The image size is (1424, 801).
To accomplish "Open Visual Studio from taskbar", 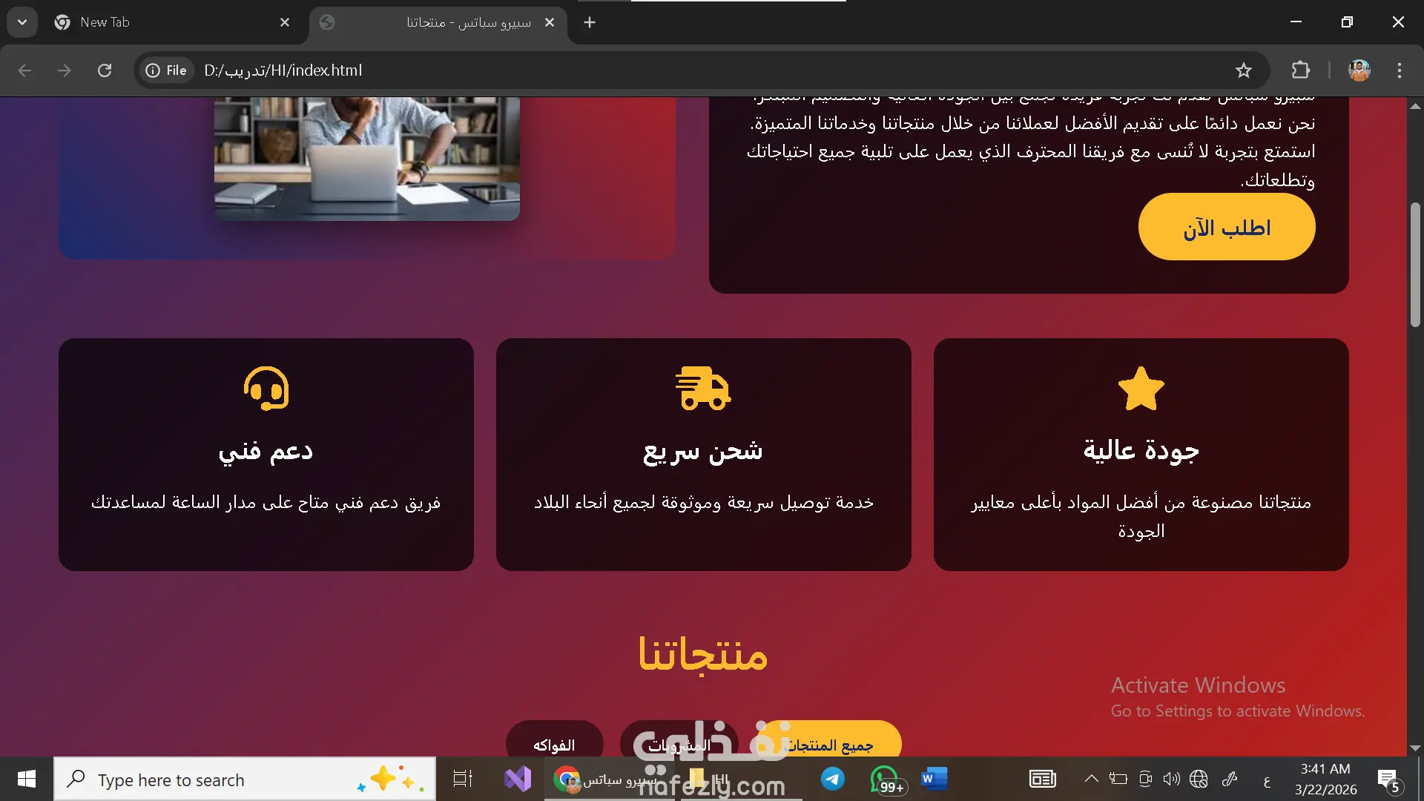I will [x=518, y=779].
